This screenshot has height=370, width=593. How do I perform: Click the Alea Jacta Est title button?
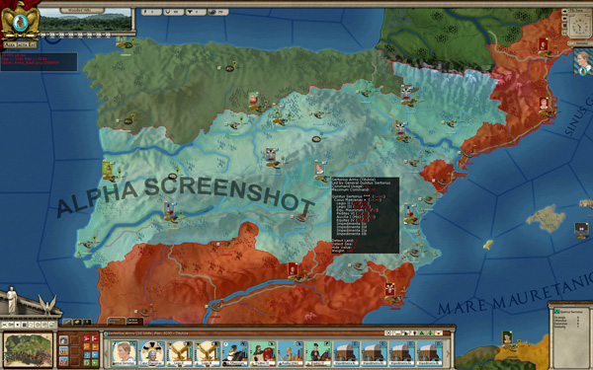click(x=20, y=44)
